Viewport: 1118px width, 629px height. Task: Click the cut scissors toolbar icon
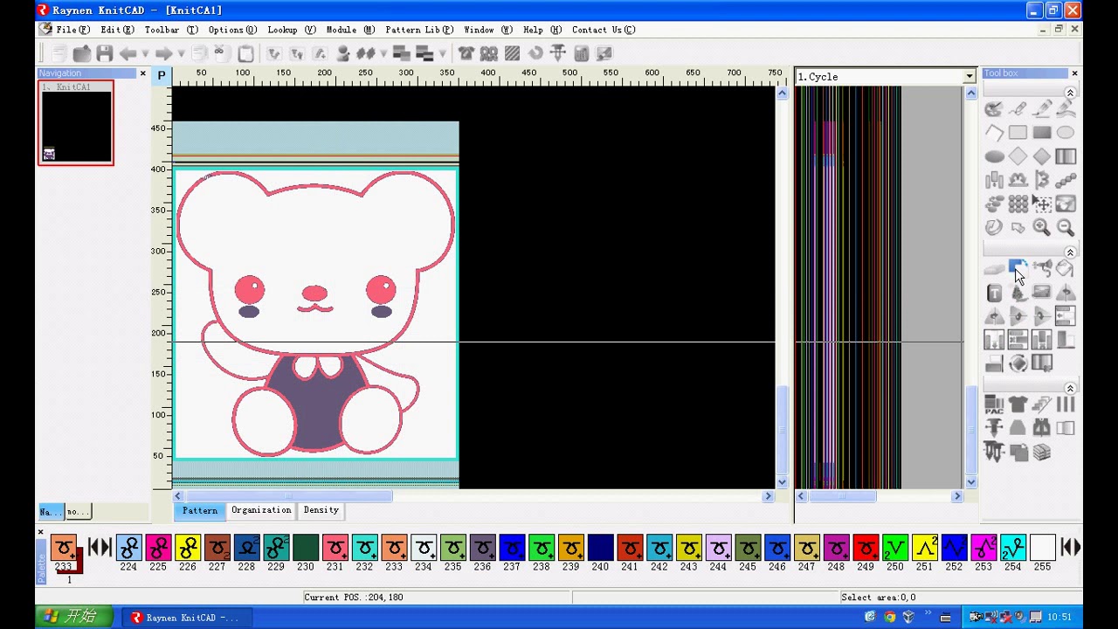coord(220,53)
